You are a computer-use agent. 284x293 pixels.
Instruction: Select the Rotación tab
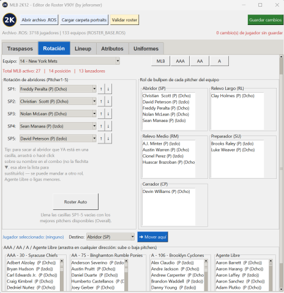tap(54, 48)
